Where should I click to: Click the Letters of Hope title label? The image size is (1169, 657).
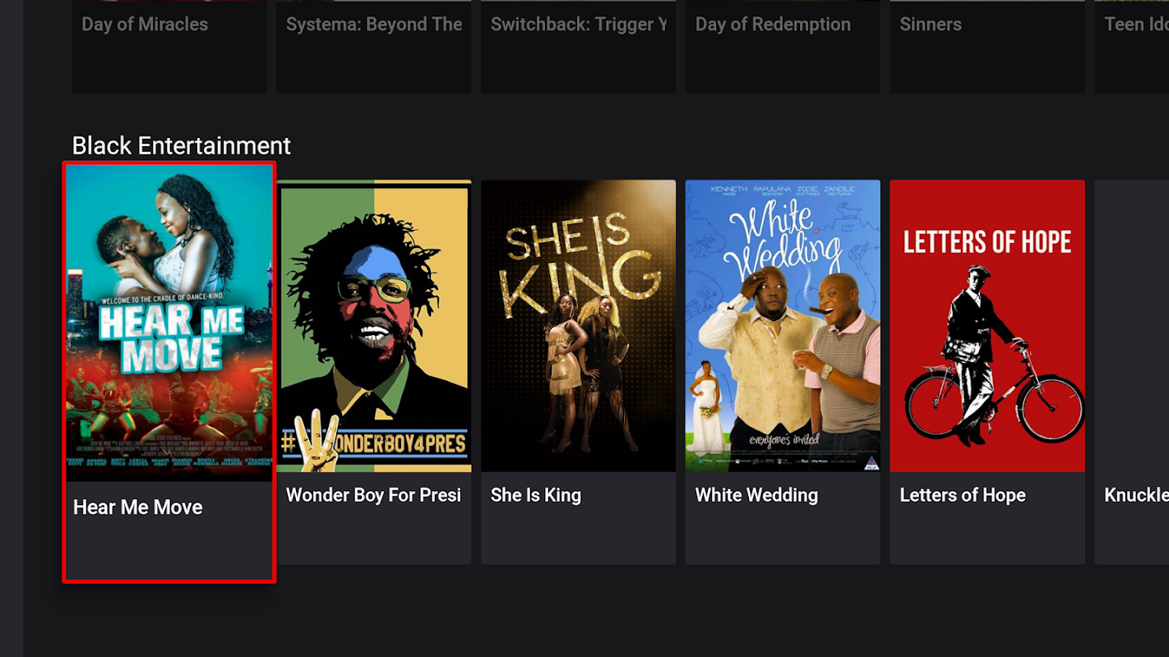(x=963, y=495)
